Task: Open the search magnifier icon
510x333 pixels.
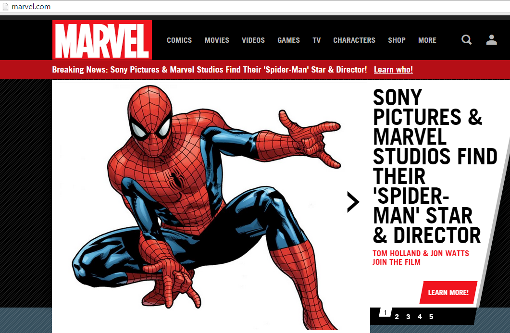Action: pos(466,40)
